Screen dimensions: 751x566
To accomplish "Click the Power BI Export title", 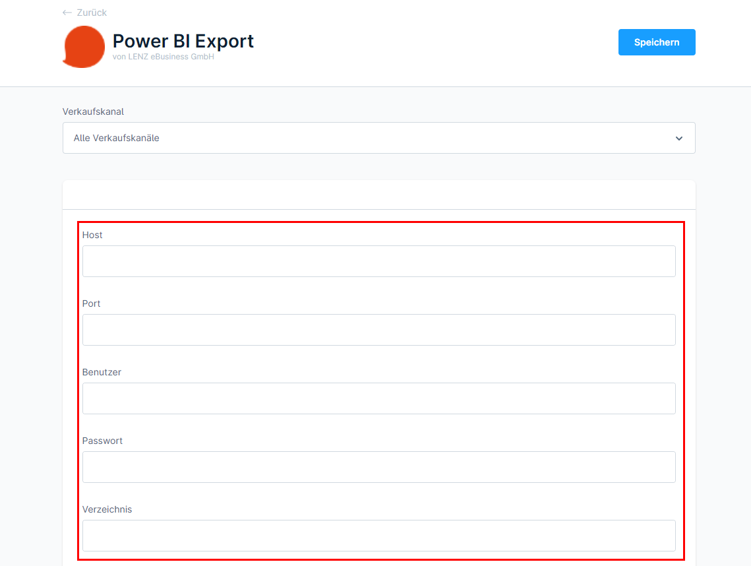I will click(183, 41).
